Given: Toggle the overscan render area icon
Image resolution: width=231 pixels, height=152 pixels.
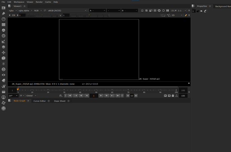Looking at the screenshot, I should (163, 11).
